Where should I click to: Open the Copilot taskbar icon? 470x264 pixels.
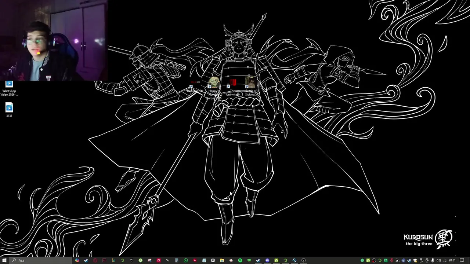point(77,260)
